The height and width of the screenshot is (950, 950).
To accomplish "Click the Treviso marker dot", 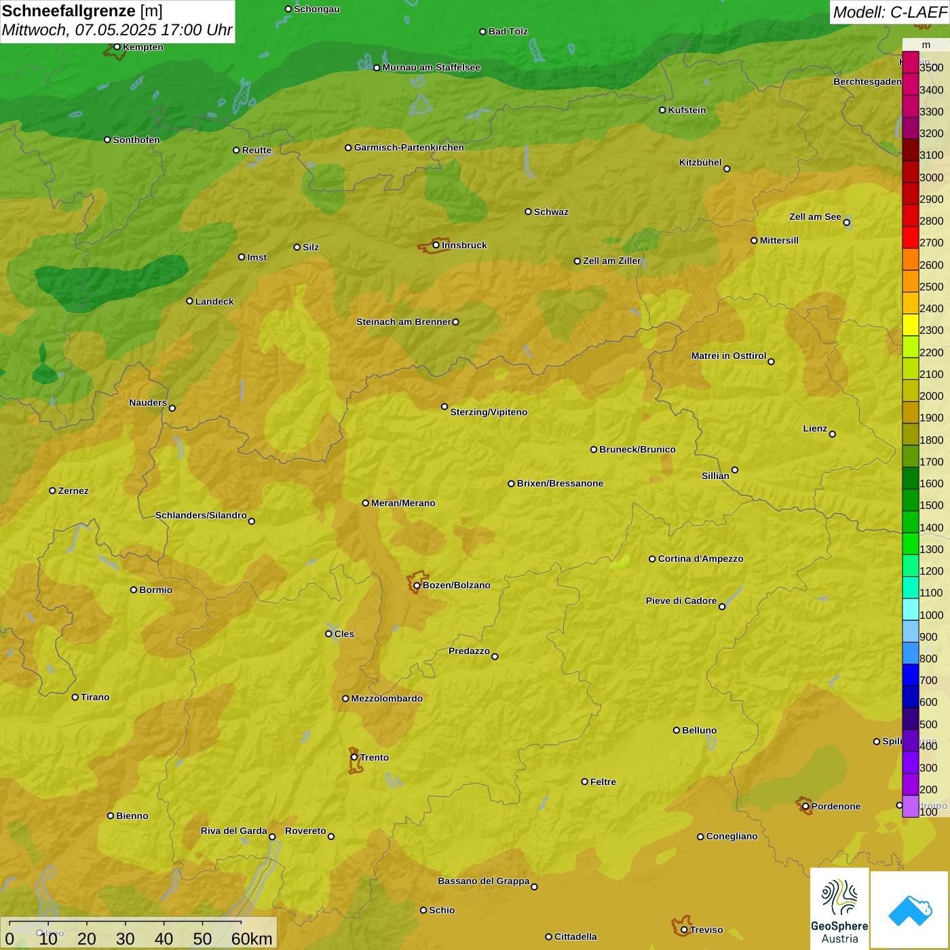I will [x=684, y=930].
